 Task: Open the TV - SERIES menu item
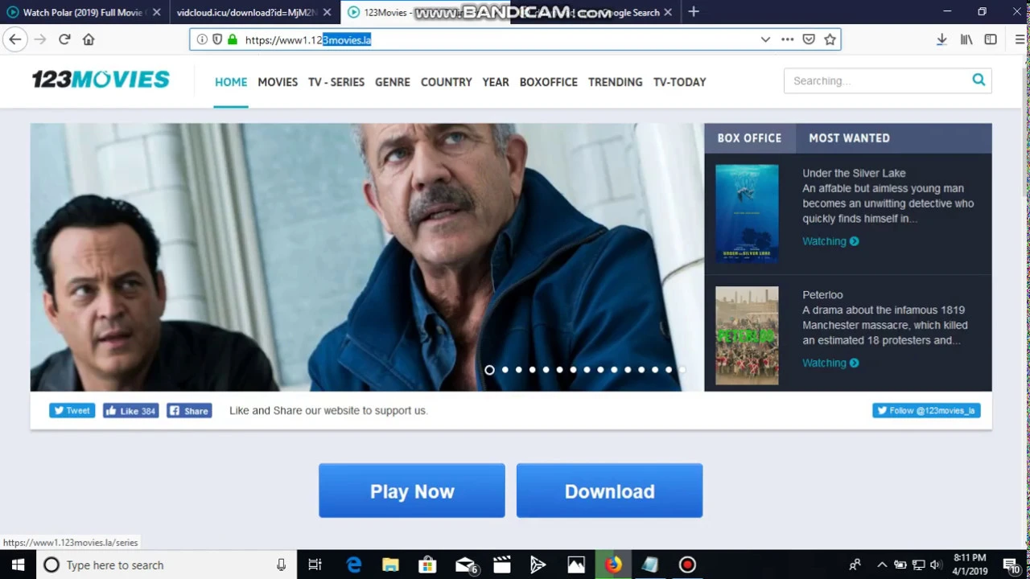coord(336,82)
